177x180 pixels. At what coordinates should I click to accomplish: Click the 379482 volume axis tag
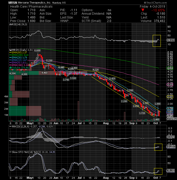coord(172,119)
